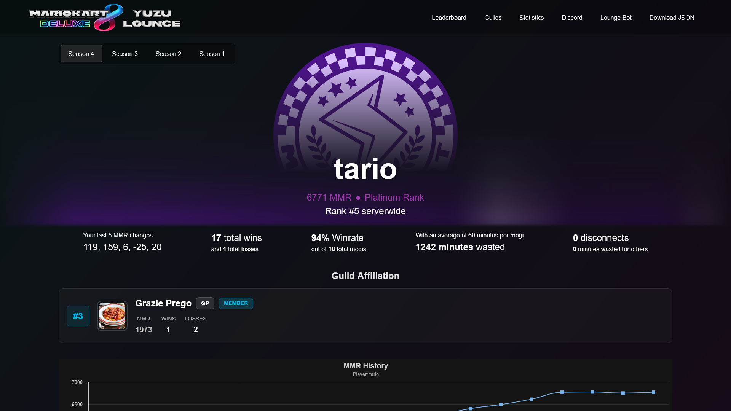The image size is (731, 411).
Task: Click the 17 total wins stat
Action: coord(236,238)
